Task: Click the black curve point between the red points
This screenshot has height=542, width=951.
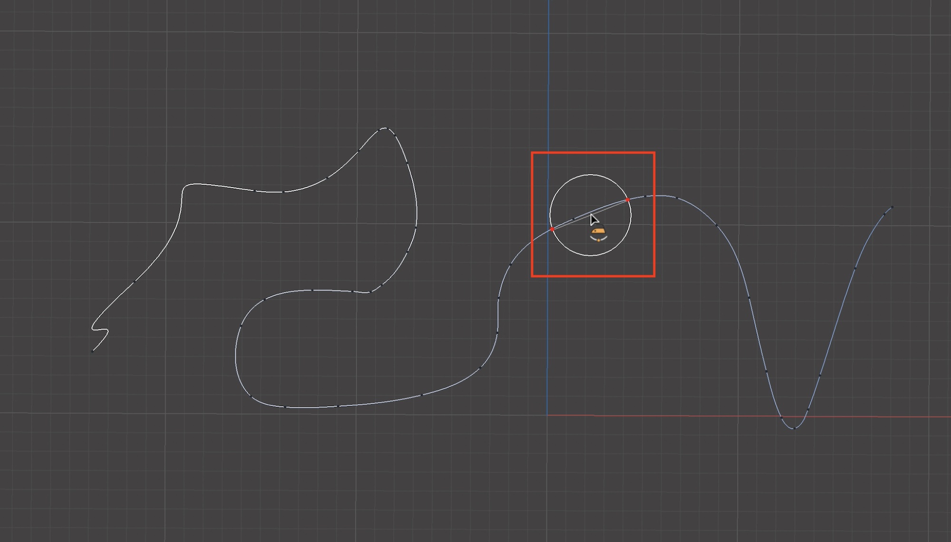Action: [x=574, y=218]
